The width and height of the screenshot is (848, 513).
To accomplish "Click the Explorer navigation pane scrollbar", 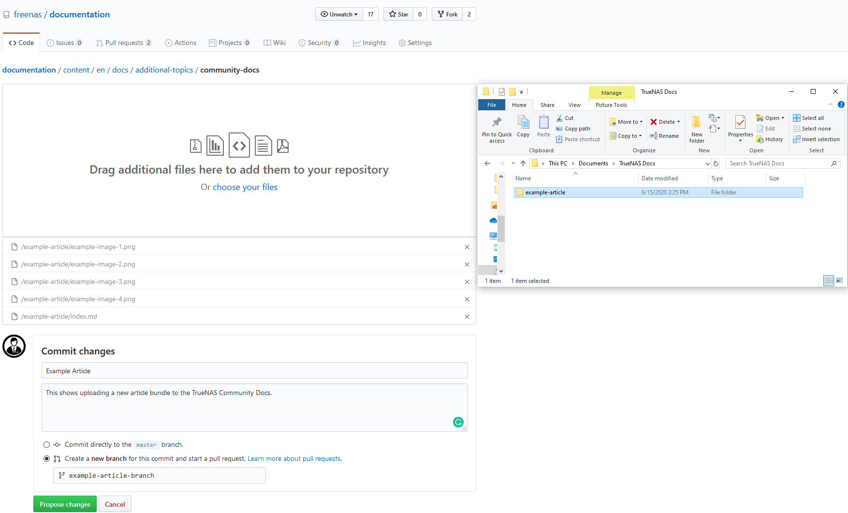I will point(501,228).
